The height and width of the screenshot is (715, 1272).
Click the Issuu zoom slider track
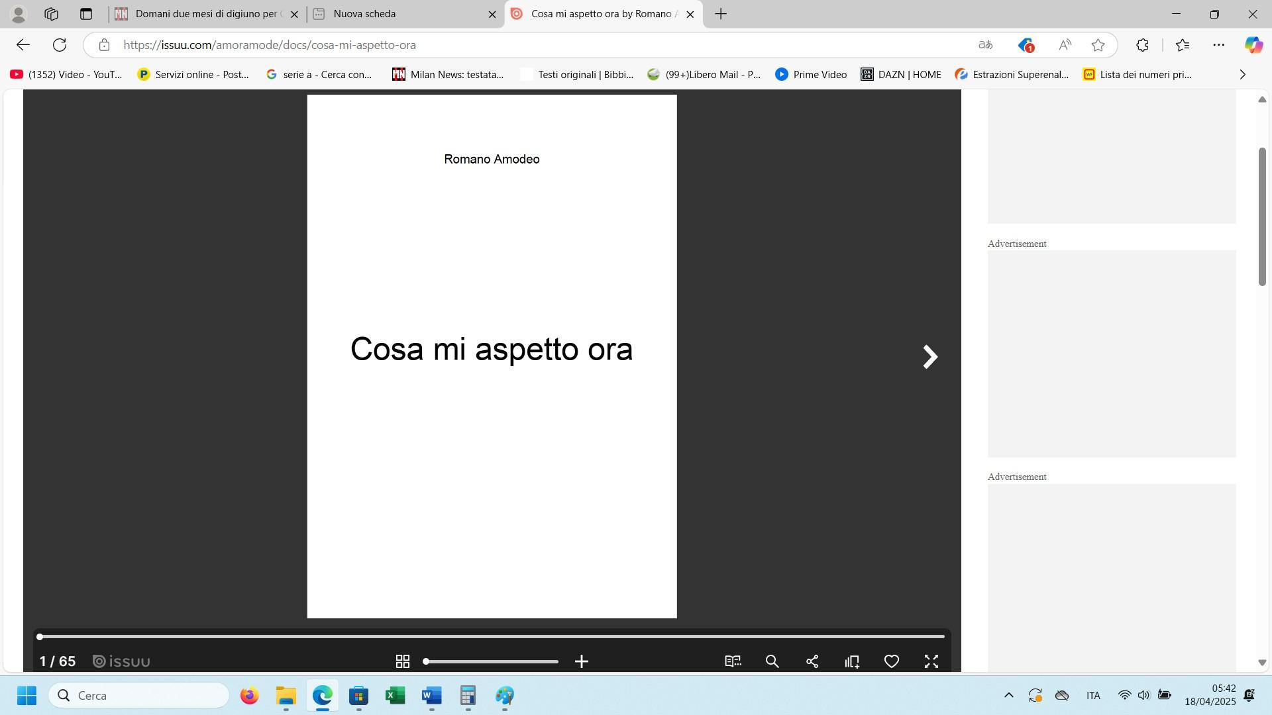(x=503, y=661)
